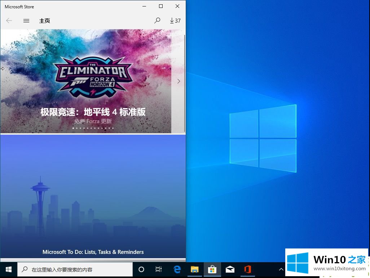This screenshot has width=370, height=278.
Task: Open the hamburger navigation menu
Action: (x=26, y=21)
